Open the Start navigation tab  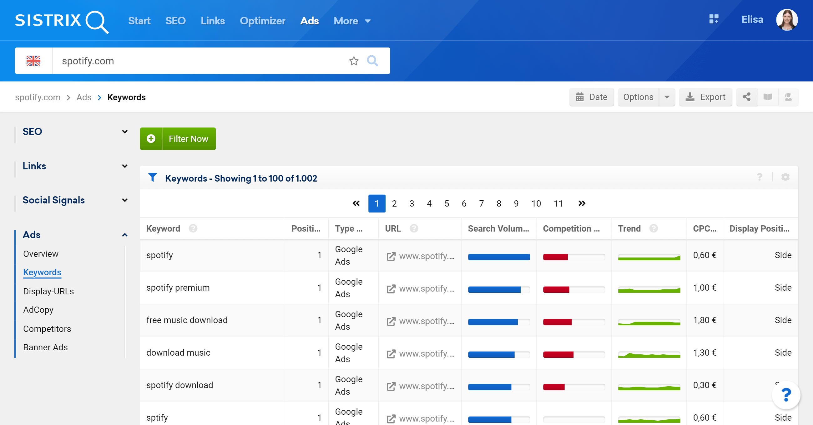[x=139, y=21]
